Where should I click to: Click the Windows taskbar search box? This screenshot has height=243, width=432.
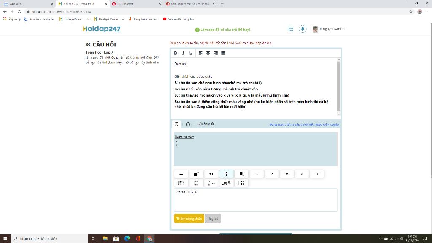[x=50, y=239]
